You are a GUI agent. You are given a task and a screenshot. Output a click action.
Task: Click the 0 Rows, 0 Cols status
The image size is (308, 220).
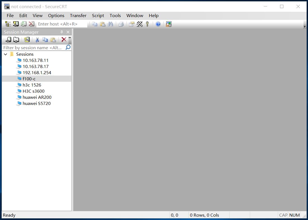point(204,215)
